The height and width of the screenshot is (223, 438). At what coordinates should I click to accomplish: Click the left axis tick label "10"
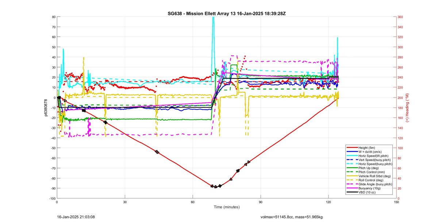point(54,88)
